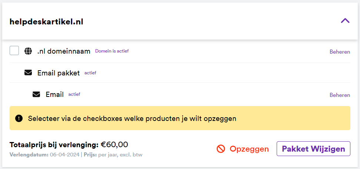360x169 pixels.
Task: Select the .nl domeinnaam row label
Action: click(64, 51)
